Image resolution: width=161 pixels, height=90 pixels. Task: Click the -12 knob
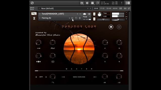coord(119,77)
